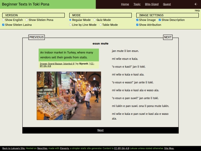
Task: Click the IMAGE SETTINGS heading
Action: pos(167,15)
